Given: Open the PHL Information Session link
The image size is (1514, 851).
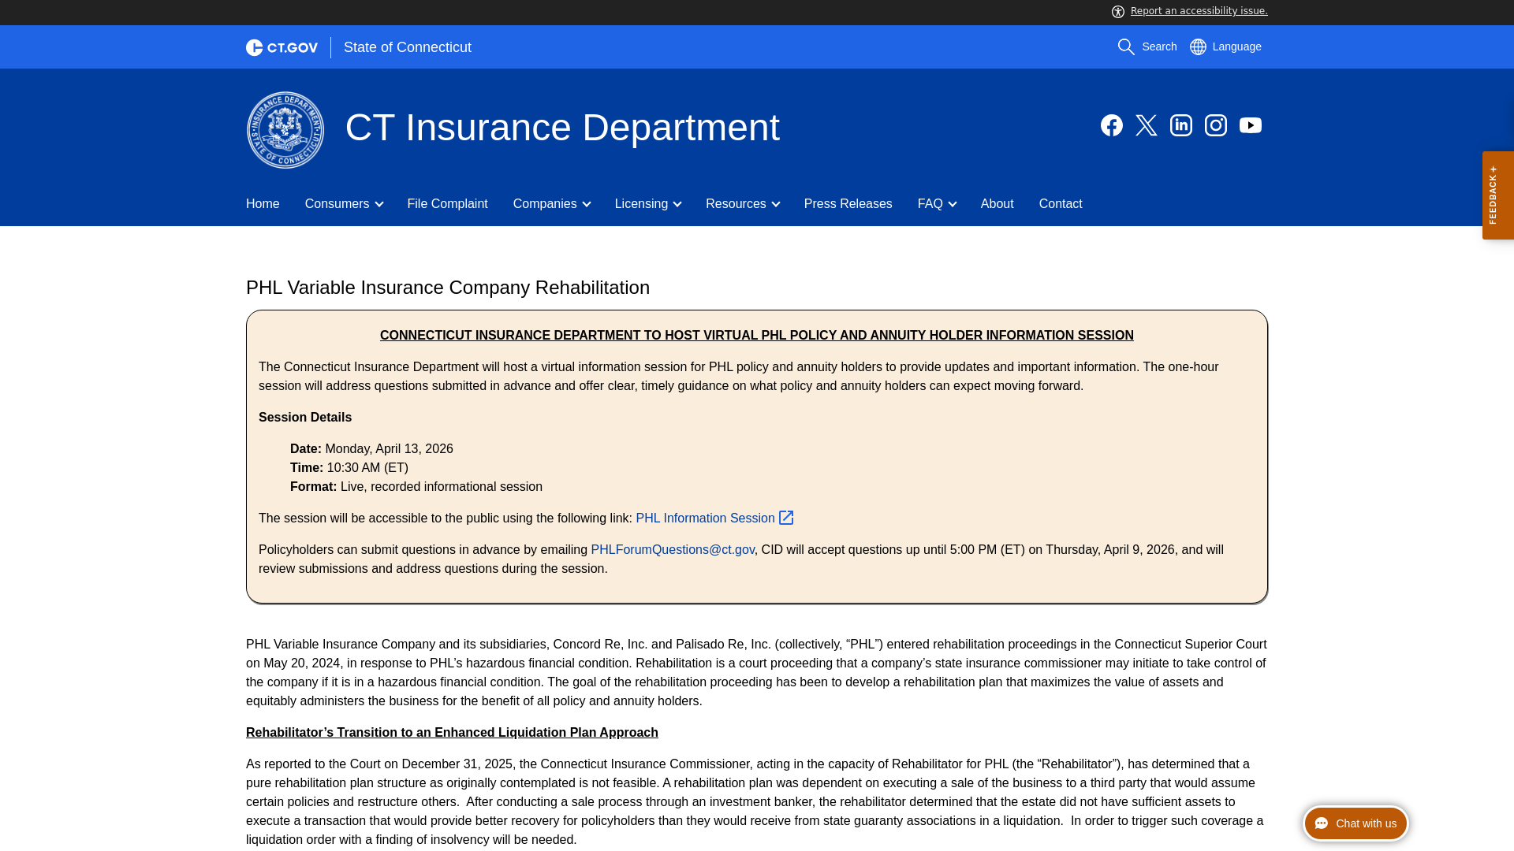Looking at the screenshot, I should pos(705,518).
